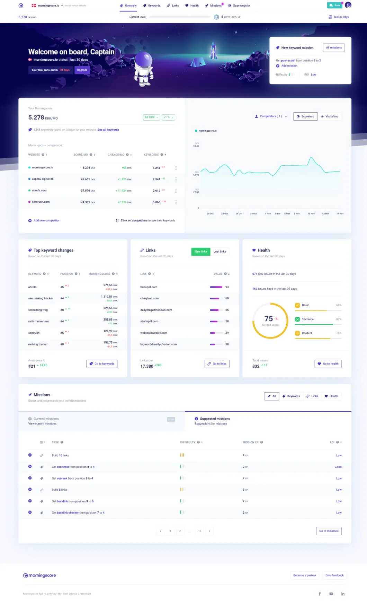
Task: Expand the Competitors (1) dropdown
Action: [x=271, y=116]
